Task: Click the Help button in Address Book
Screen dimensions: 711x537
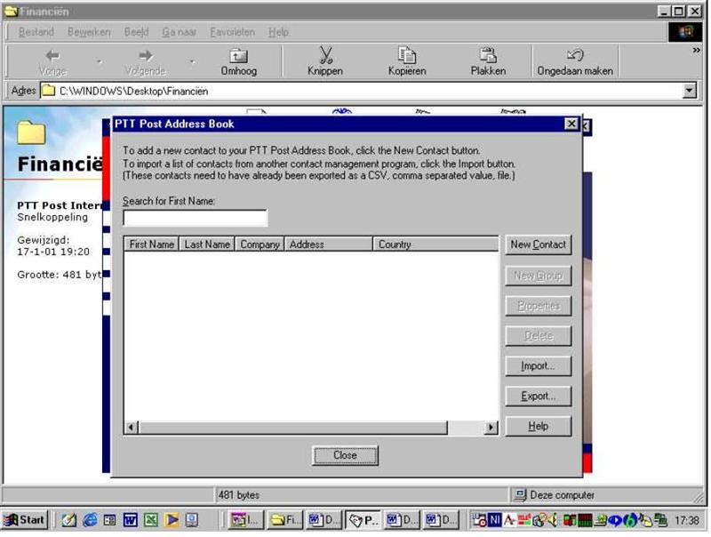Action: [x=539, y=427]
